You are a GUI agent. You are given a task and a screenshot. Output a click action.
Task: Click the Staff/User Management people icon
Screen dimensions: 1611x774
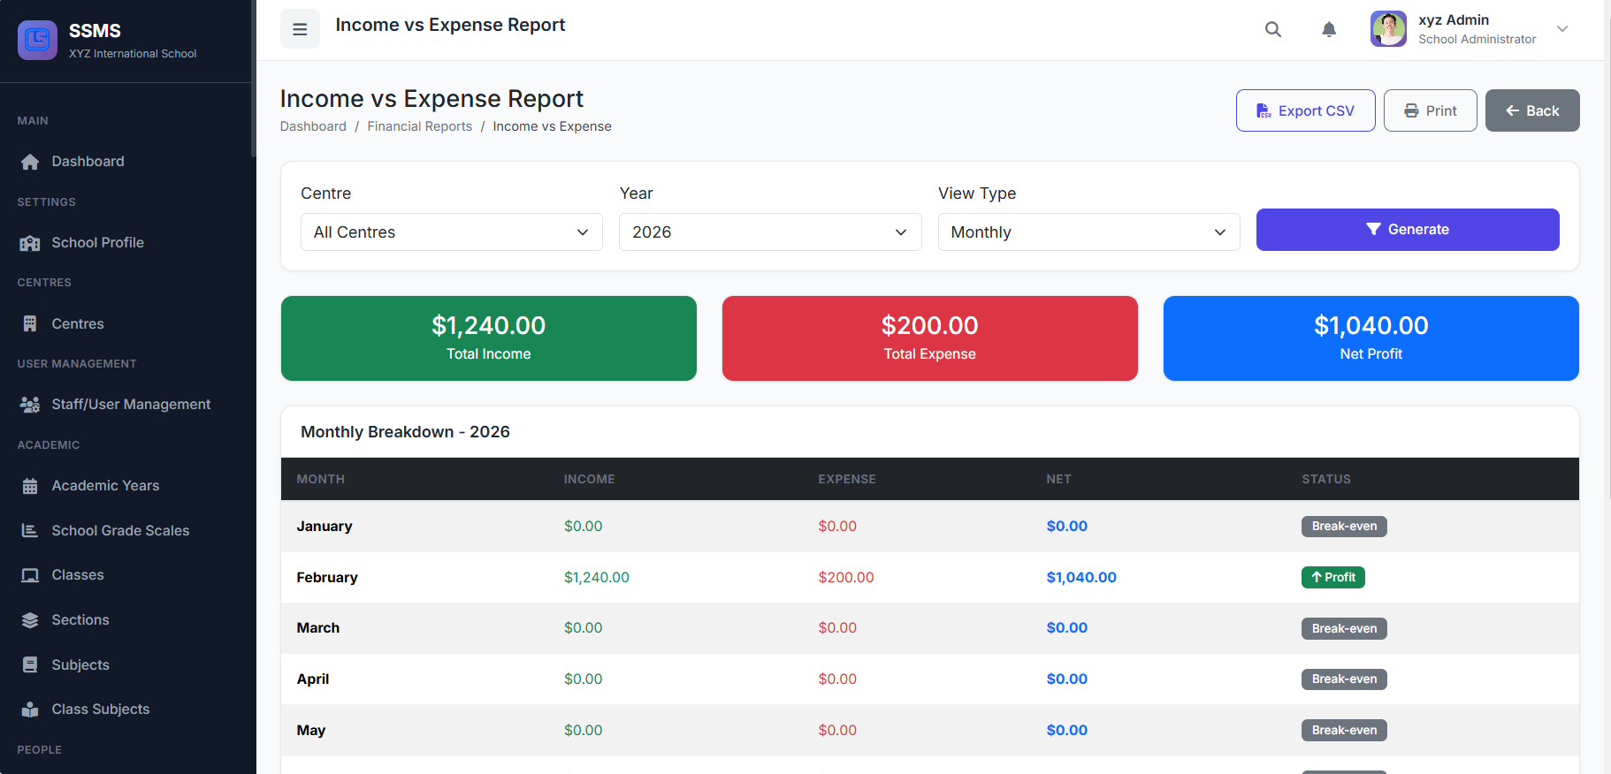[30, 405]
